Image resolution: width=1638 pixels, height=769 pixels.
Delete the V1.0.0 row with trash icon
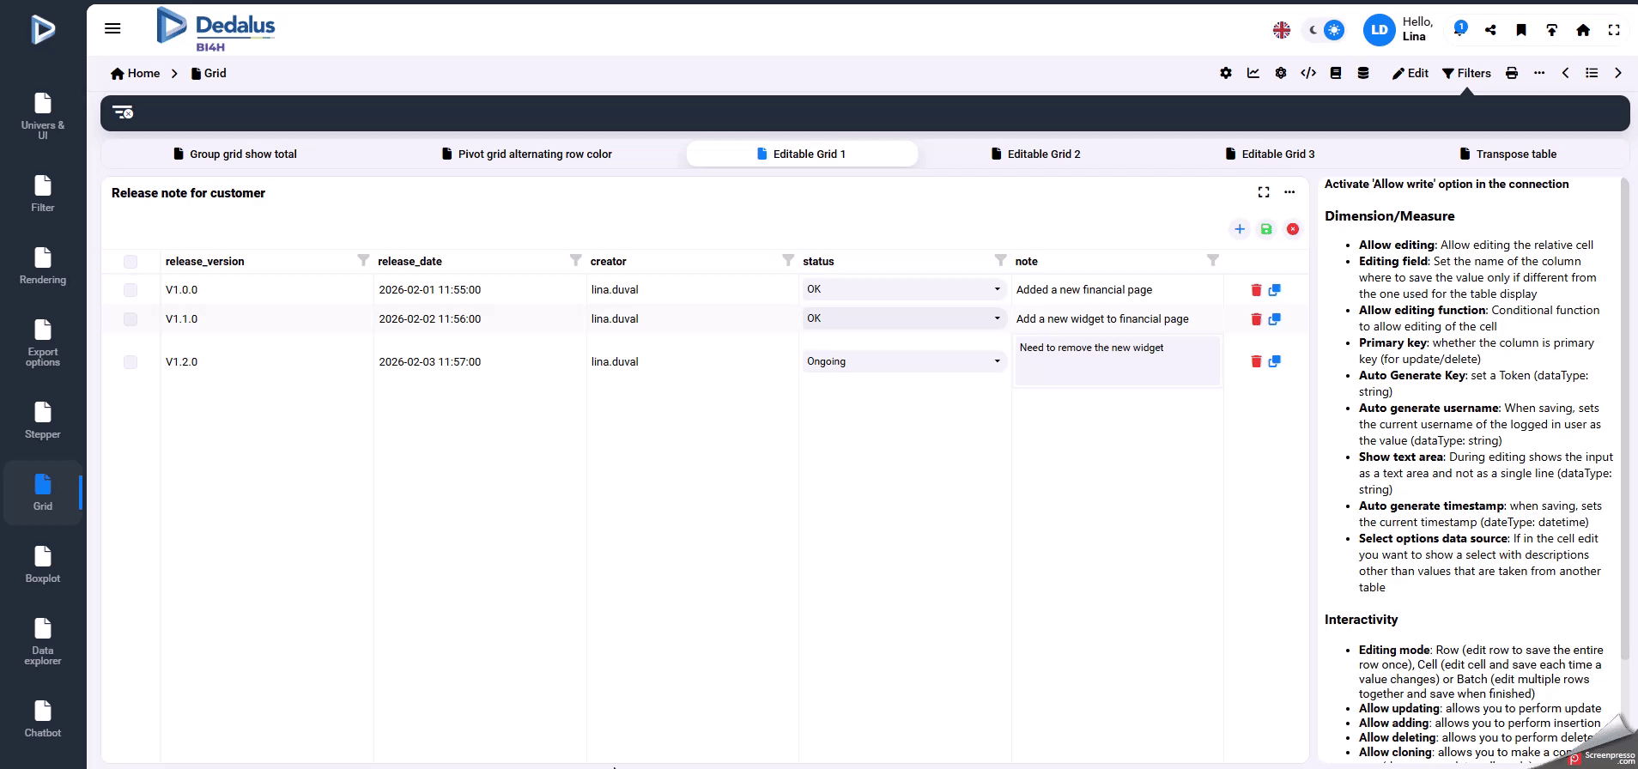(x=1256, y=290)
